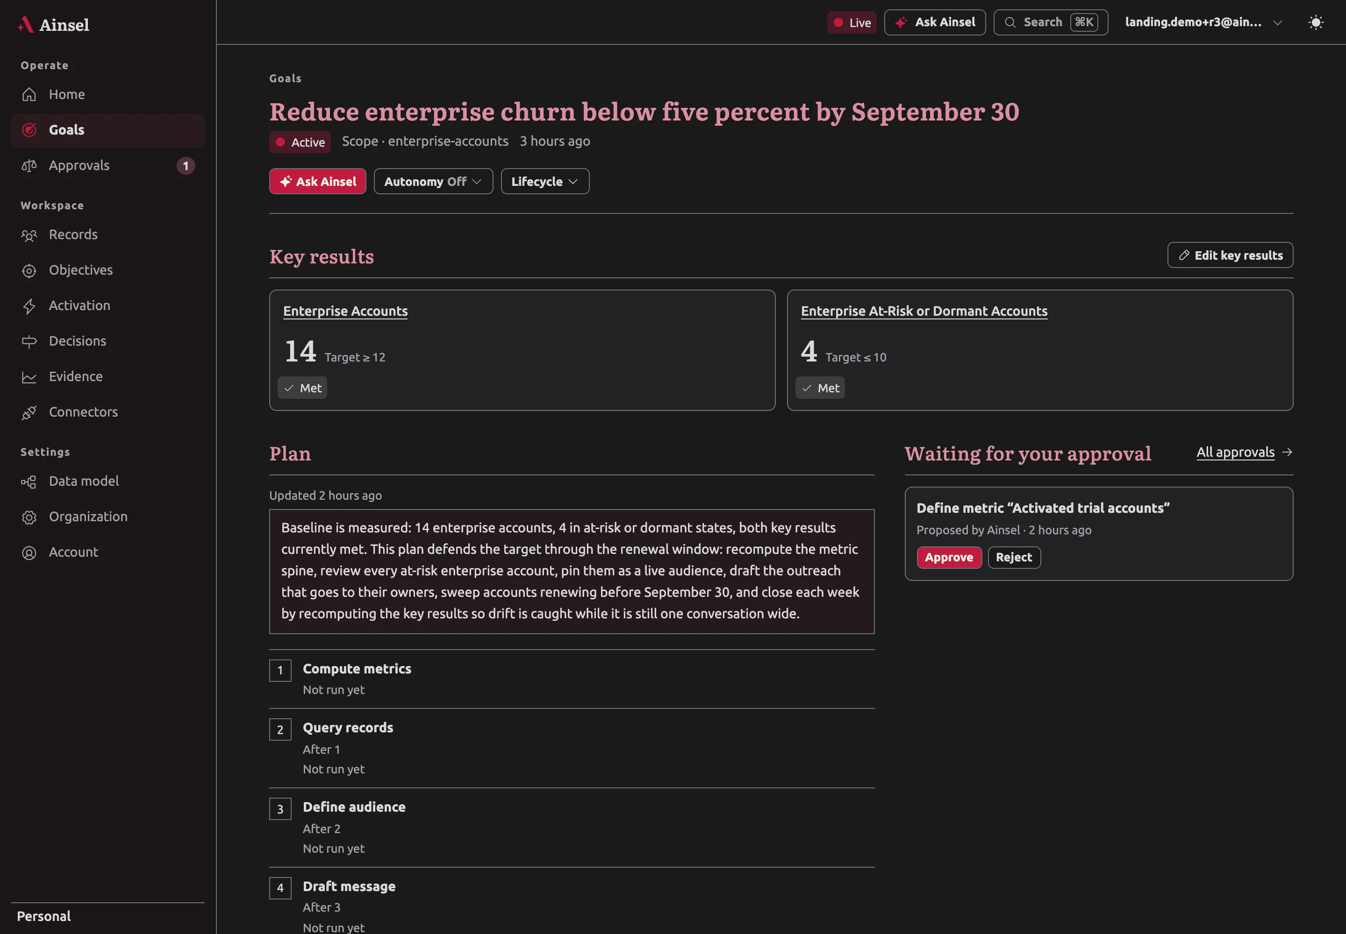Click the Active status badge
1346x934 pixels.
coord(300,142)
